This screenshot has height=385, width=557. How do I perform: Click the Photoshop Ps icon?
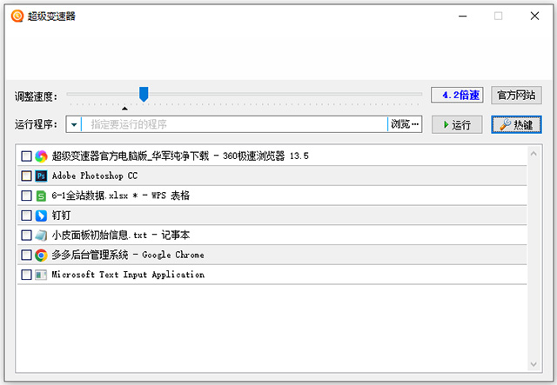[x=41, y=176]
